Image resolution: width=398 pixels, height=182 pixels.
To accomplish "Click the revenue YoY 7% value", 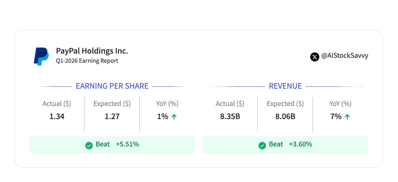I will coord(335,117).
